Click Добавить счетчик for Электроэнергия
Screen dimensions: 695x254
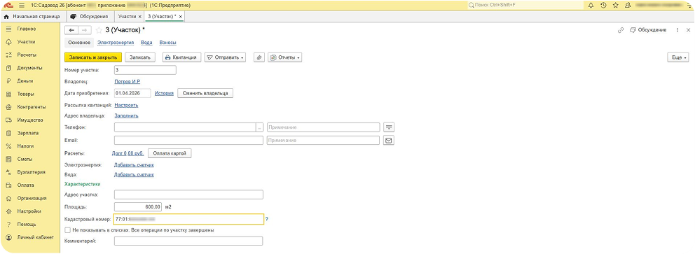point(134,164)
